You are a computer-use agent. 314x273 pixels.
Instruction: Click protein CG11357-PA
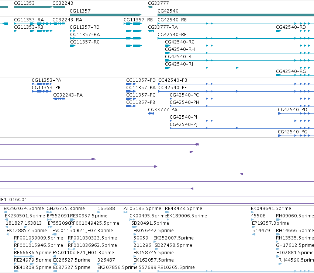141,88
